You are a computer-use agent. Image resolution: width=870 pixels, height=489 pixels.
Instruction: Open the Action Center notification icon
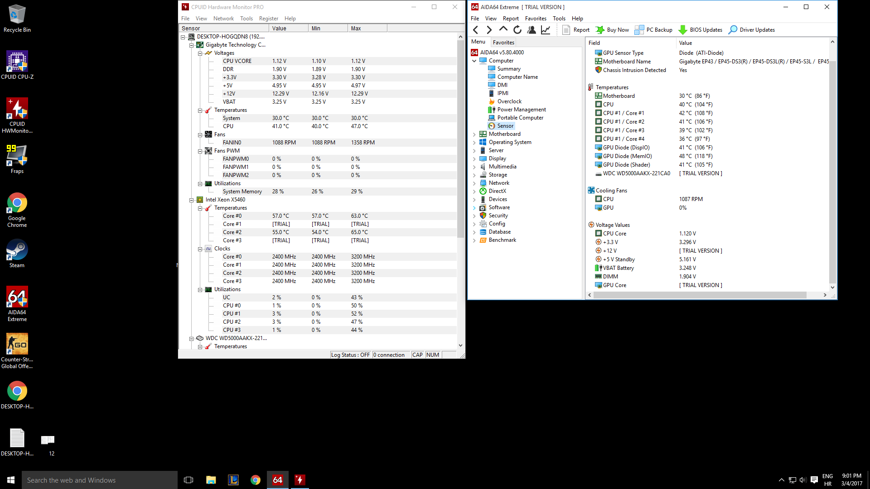pos(814,480)
